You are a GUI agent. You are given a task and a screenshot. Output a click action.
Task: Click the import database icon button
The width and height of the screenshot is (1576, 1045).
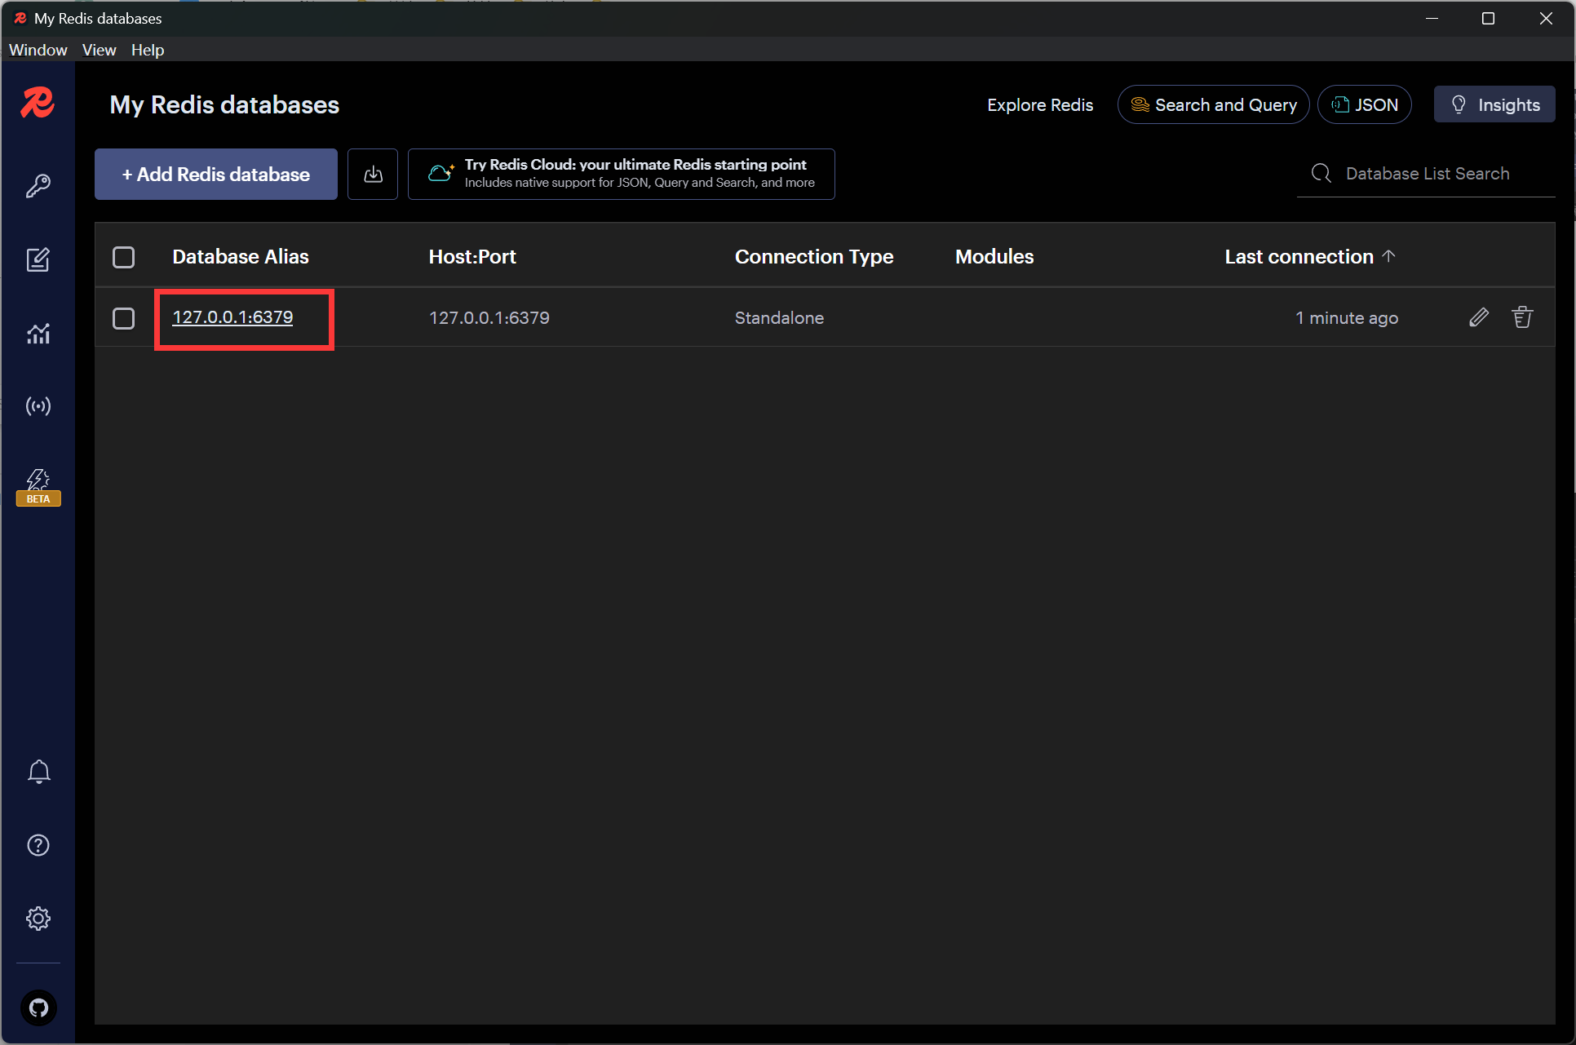[373, 174]
